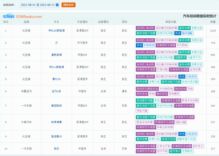Click the 华晨宝马 brand cell
The height and width of the screenshot is (156, 219).
(26, 91)
